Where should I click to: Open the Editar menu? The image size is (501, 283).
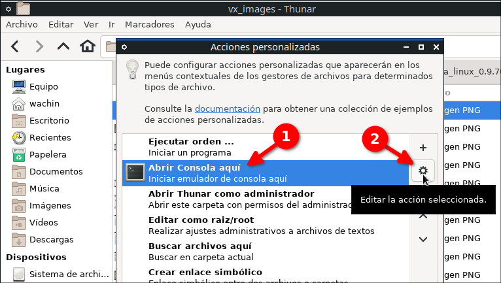point(61,25)
